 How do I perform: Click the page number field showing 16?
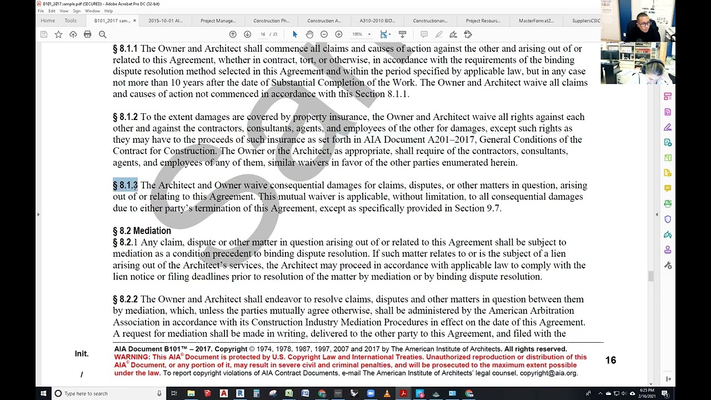[263, 34]
